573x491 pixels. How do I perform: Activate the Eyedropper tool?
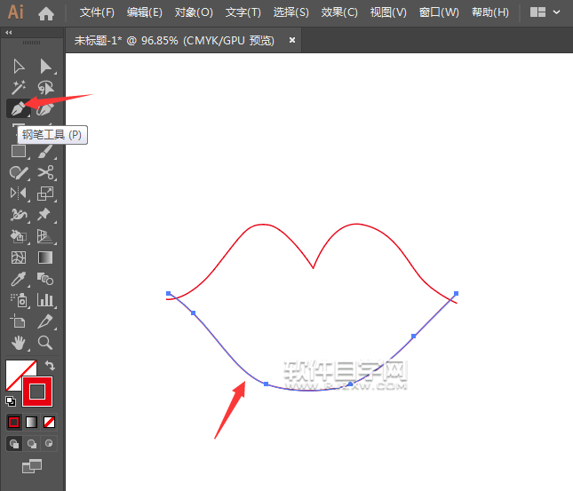coord(17,279)
